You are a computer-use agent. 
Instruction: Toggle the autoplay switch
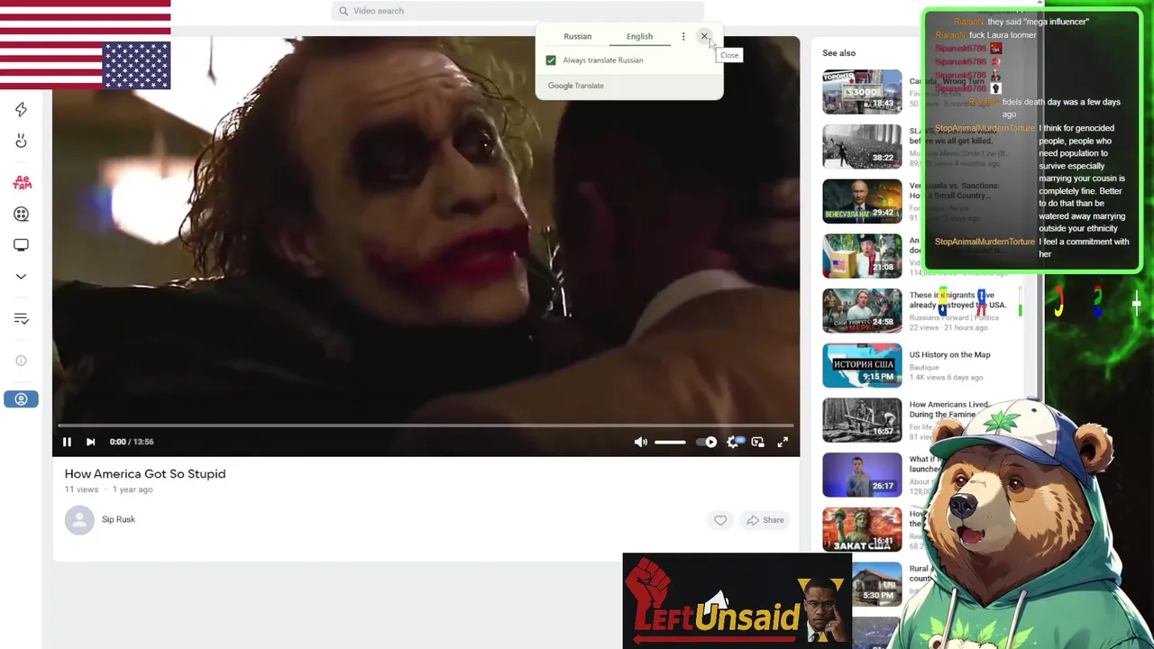708,442
